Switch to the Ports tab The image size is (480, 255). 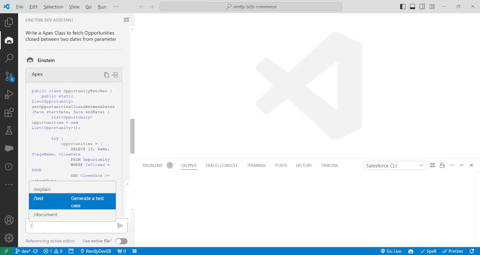tap(281, 165)
